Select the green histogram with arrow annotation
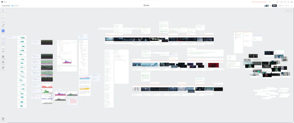Image resolution: width=294 pixels, height=123 pixels. point(47,91)
